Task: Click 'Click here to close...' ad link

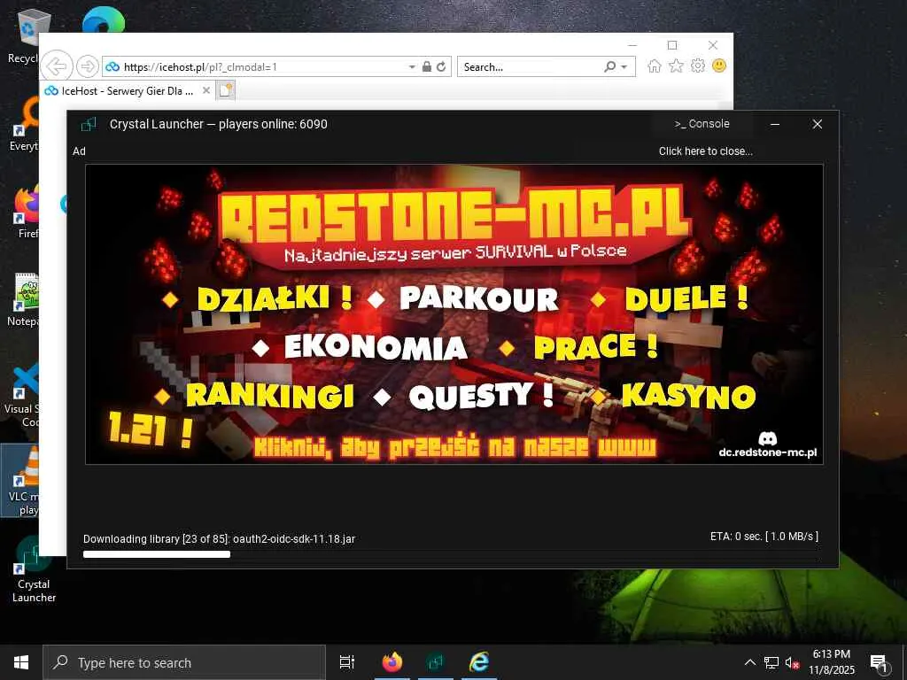Action: tap(705, 151)
